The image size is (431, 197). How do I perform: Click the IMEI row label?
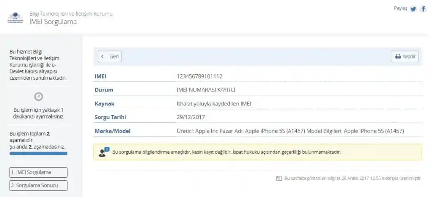tap(100, 76)
